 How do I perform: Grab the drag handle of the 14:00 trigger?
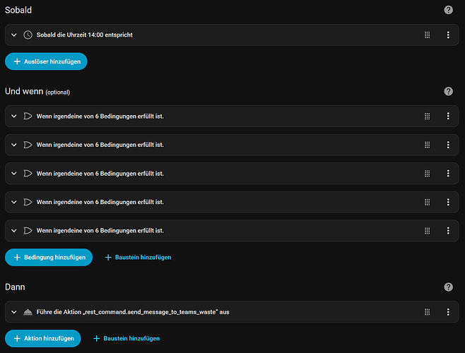427,35
